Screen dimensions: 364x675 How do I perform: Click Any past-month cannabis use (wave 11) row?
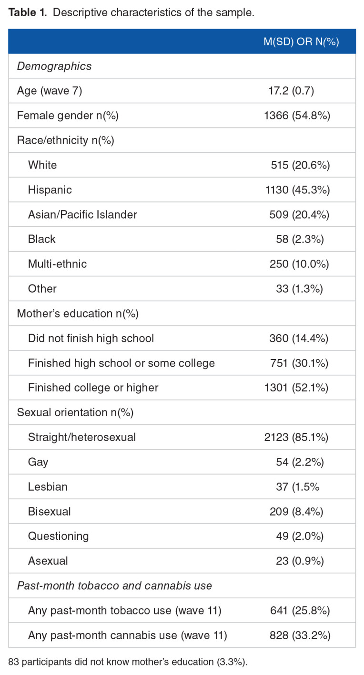(x=182, y=635)
